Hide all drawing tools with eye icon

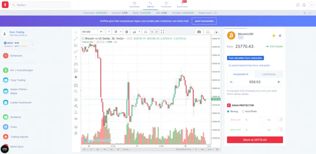pos(76,118)
